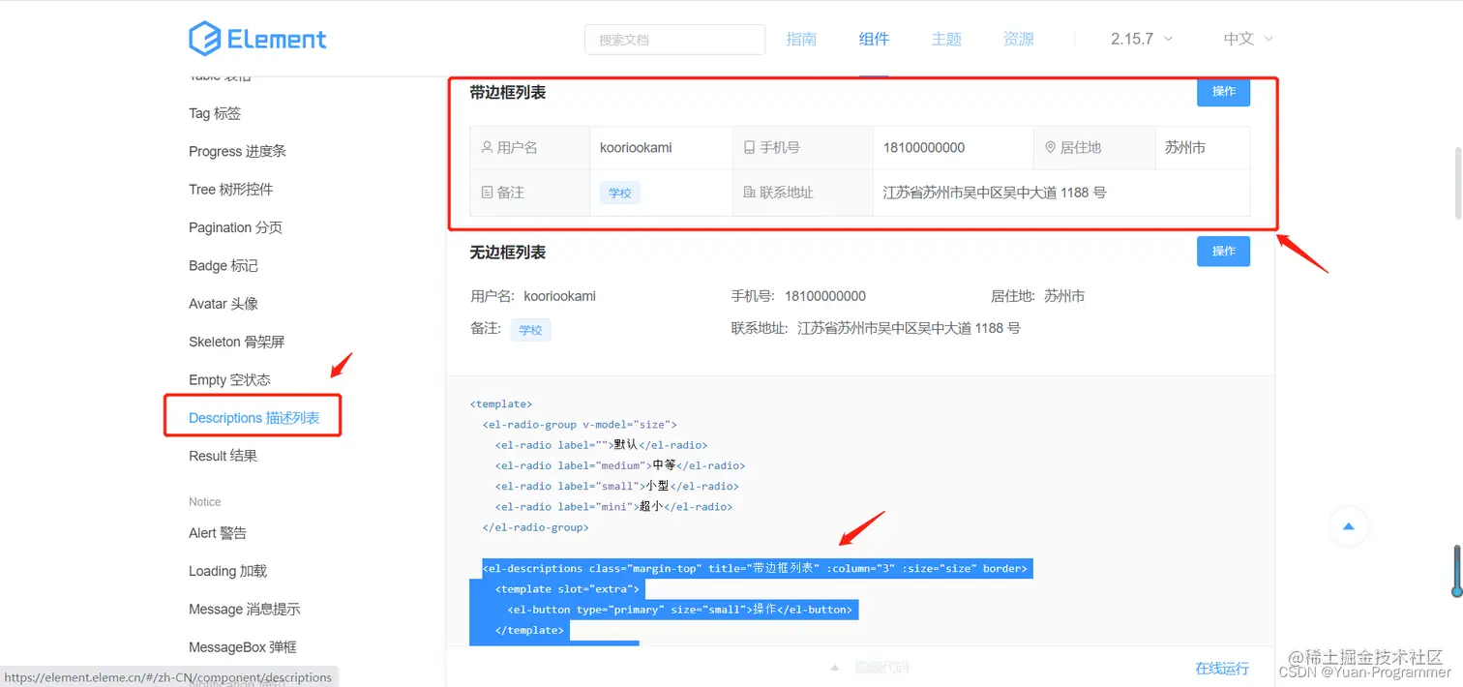The height and width of the screenshot is (687, 1463).
Task: Open the 中文 language selector
Action: pos(1246,40)
